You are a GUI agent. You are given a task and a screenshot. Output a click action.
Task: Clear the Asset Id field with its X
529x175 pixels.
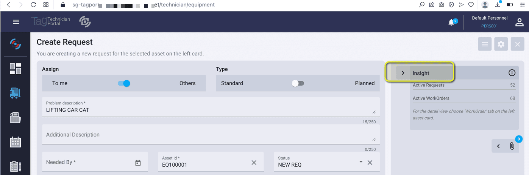[254, 163]
